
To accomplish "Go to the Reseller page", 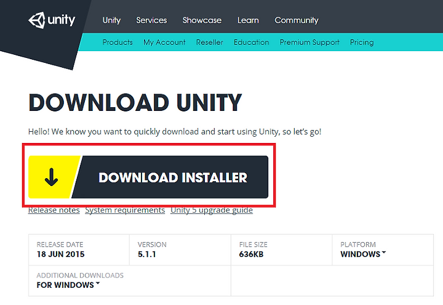I will 210,42.
